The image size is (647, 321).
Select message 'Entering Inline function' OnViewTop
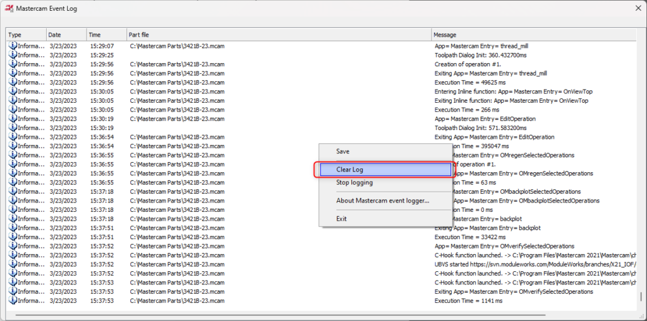coord(514,91)
